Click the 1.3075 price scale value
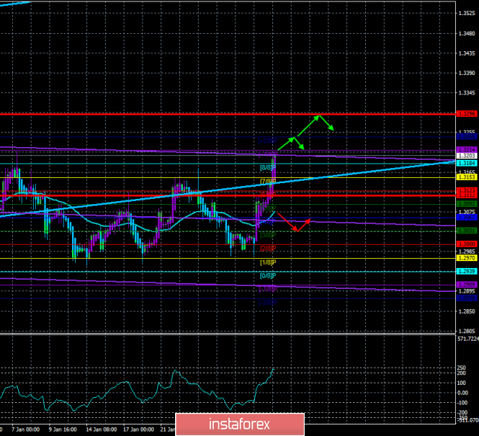479x436 pixels. point(467,212)
